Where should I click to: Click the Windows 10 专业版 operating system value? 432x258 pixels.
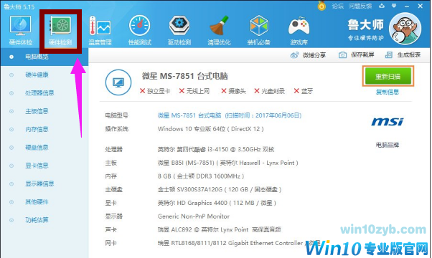click(x=211, y=129)
